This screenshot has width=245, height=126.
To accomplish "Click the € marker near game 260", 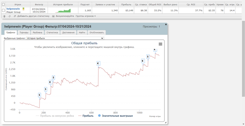I will (50, 82).
